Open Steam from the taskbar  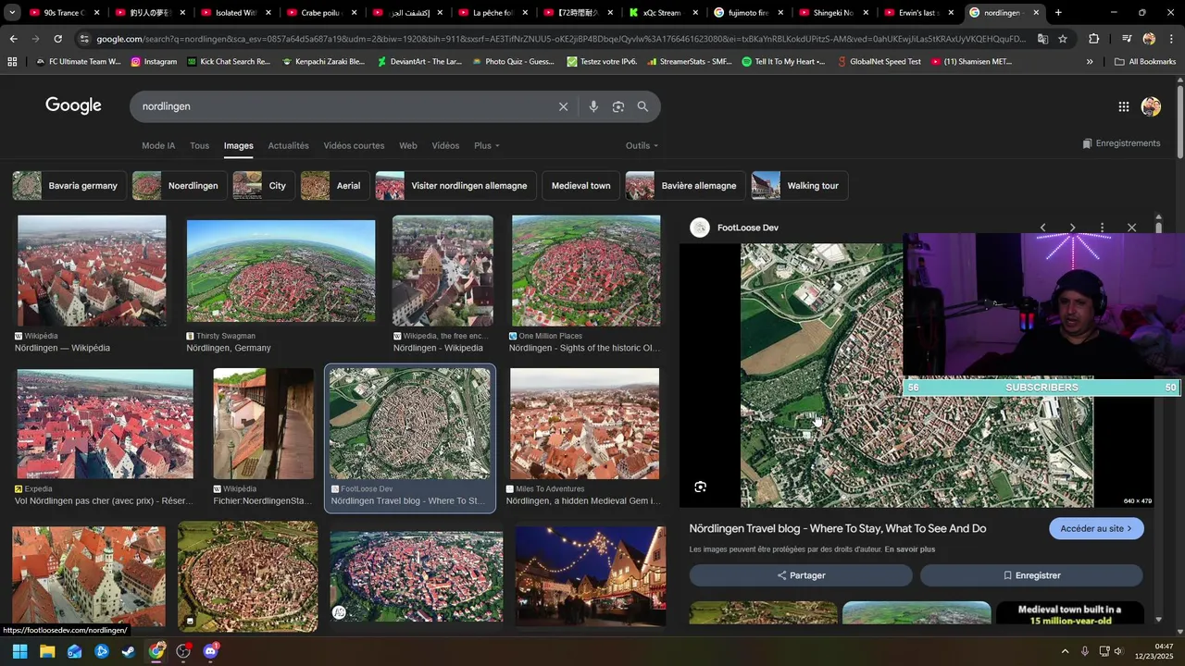(x=128, y=651)
